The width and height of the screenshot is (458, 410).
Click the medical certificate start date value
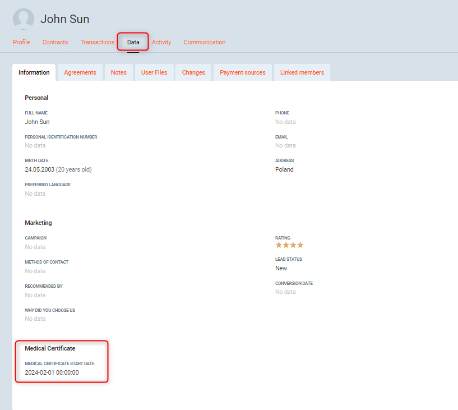click(52, 372)
